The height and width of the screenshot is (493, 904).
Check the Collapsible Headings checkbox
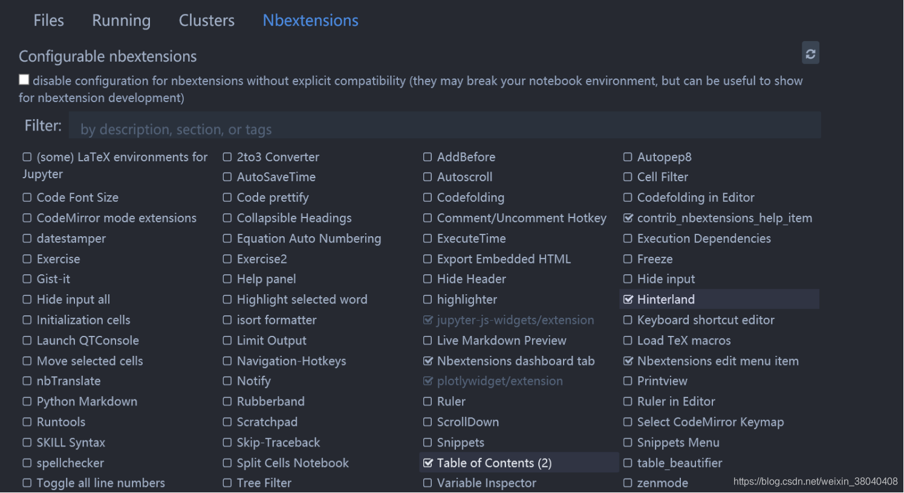click(227, 218)
